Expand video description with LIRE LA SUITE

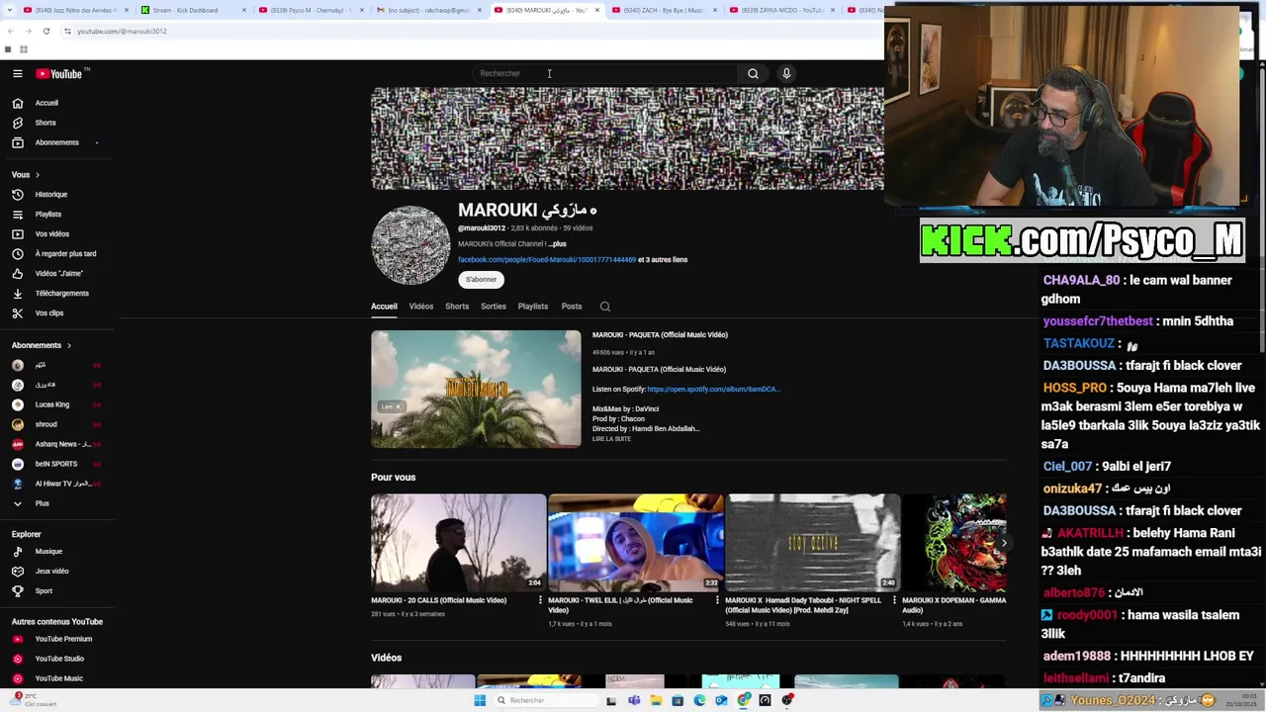[x=611, y=439]
